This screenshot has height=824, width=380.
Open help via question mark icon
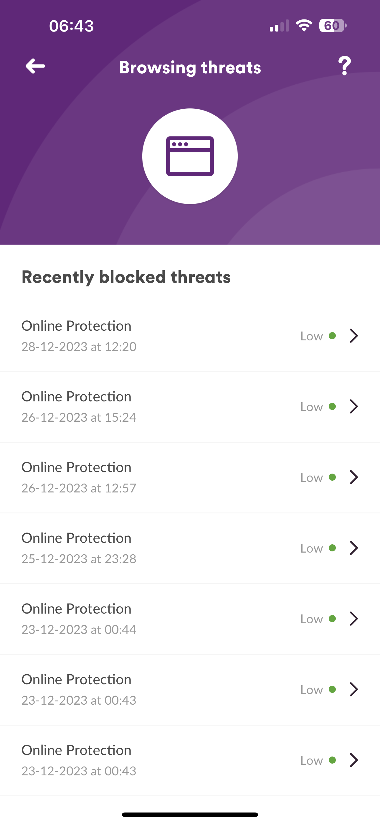344,66
